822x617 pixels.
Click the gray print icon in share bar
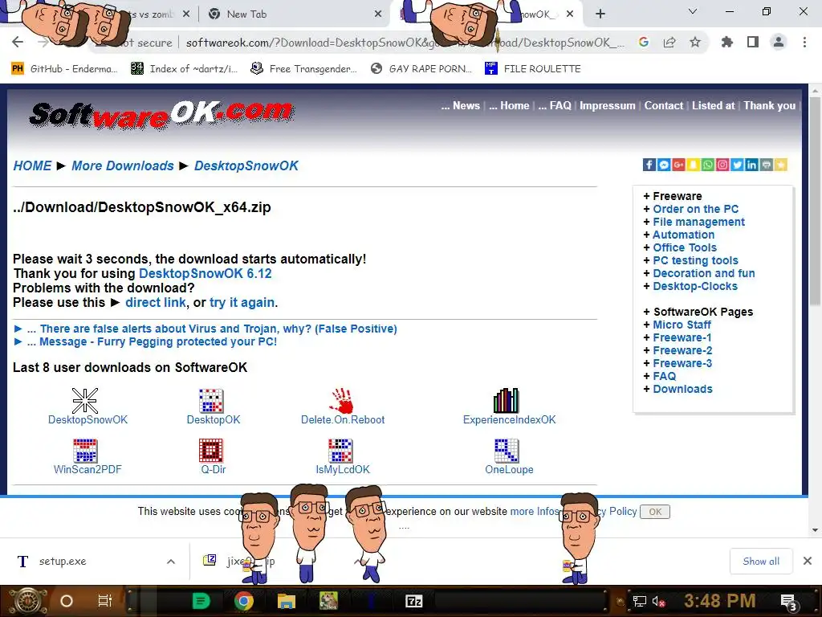pyautogui.click(x=767, y=165)
